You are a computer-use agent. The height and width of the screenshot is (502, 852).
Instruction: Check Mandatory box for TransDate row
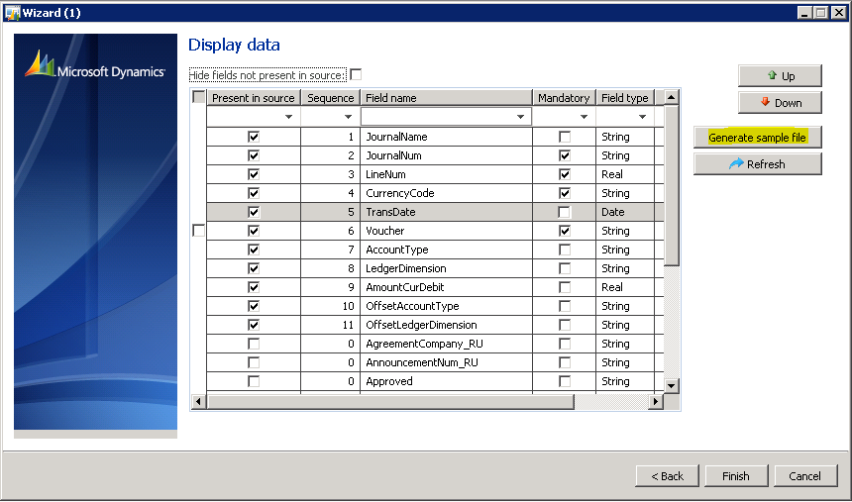pos(565,212)
